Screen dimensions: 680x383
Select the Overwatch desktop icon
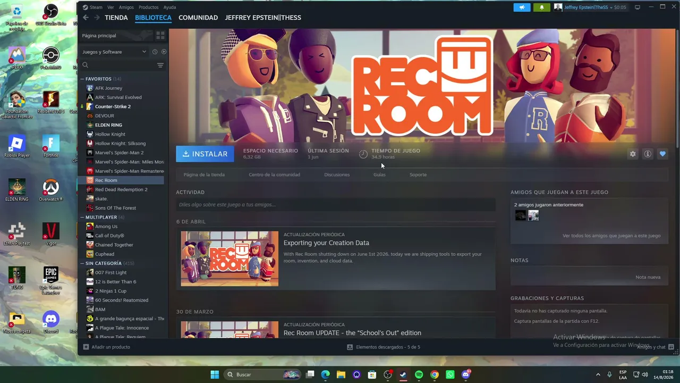pos(50,190)
